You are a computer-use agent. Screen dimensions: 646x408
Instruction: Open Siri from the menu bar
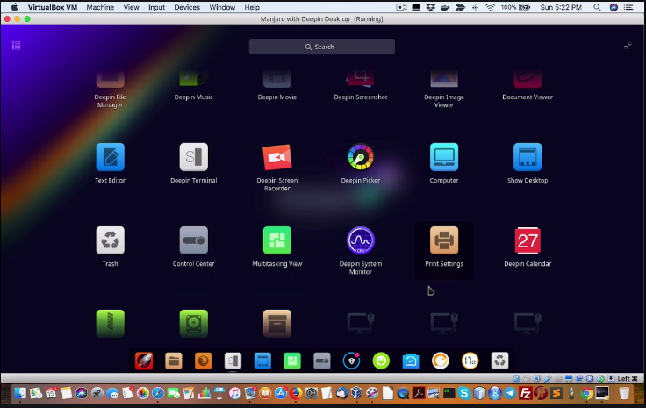coord(614,7)
